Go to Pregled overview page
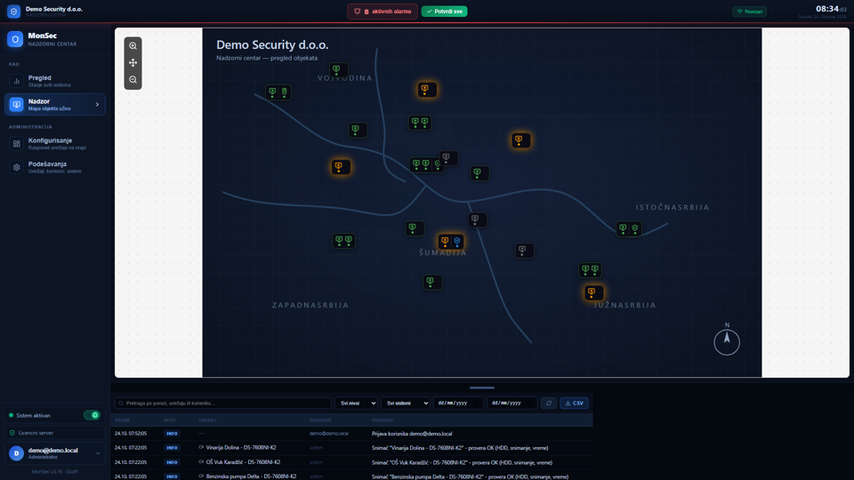 [54, 81]
